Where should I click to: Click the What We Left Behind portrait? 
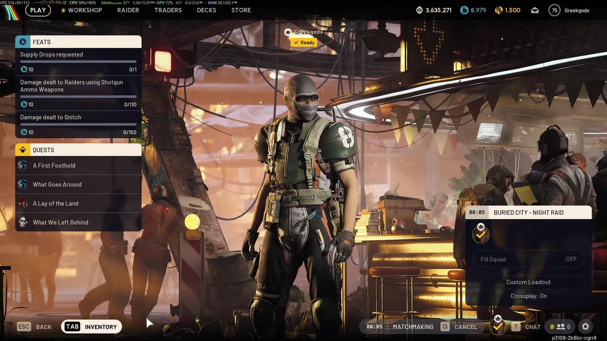pos(23,222)
